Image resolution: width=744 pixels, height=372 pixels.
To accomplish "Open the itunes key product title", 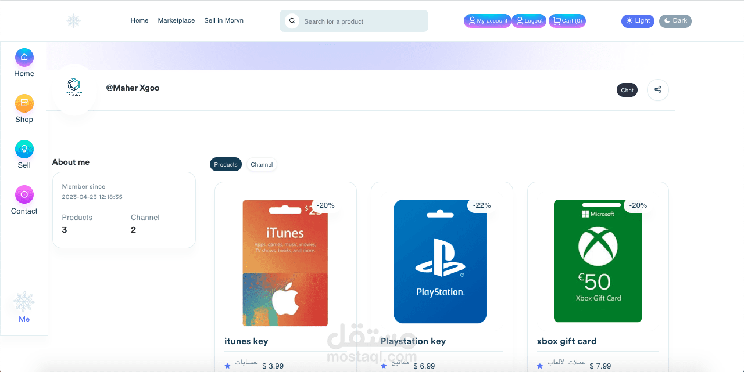I will click(x=246, y=341).
